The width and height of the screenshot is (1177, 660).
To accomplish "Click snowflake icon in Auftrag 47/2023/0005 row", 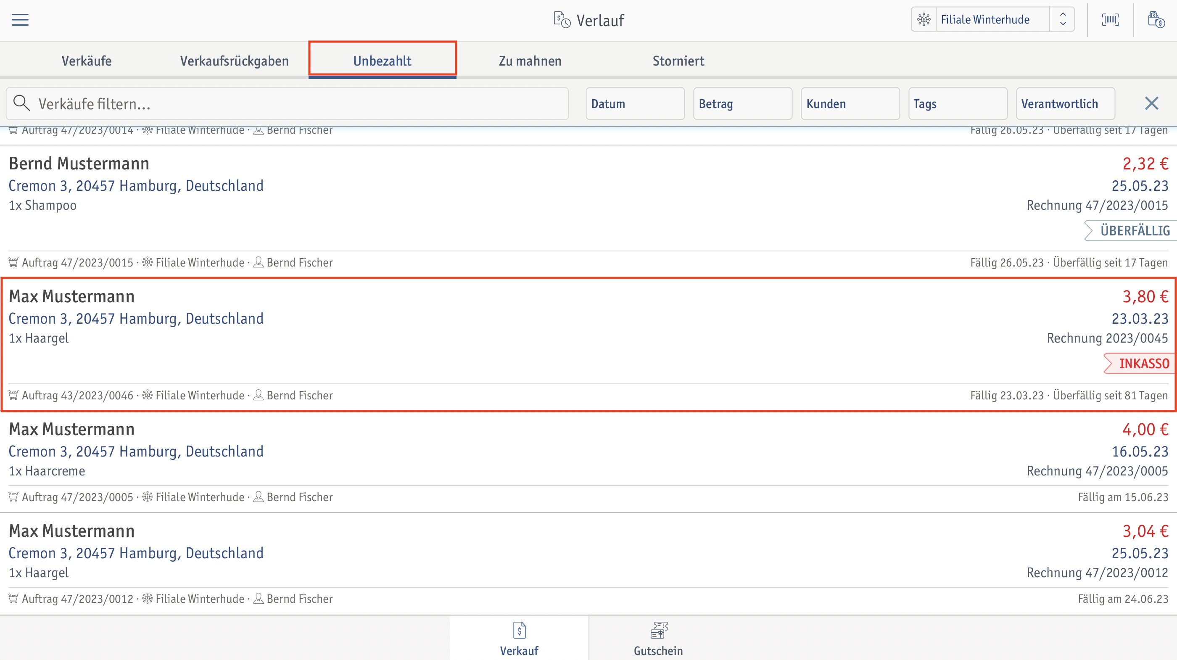I will (x=147, y=496).
